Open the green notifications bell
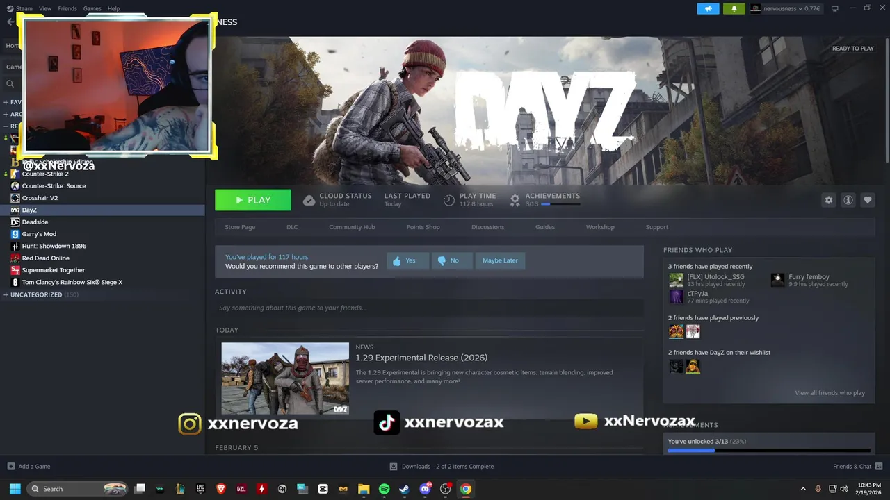Screen dimensions: 890x500 (x=734, y=8)
